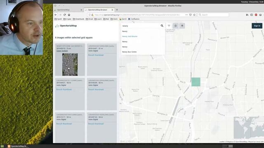The width and height of the screenshot is (264, 148).
Task: Open the Downloads bookmarks folder
Action: click(x=78, y=19)
